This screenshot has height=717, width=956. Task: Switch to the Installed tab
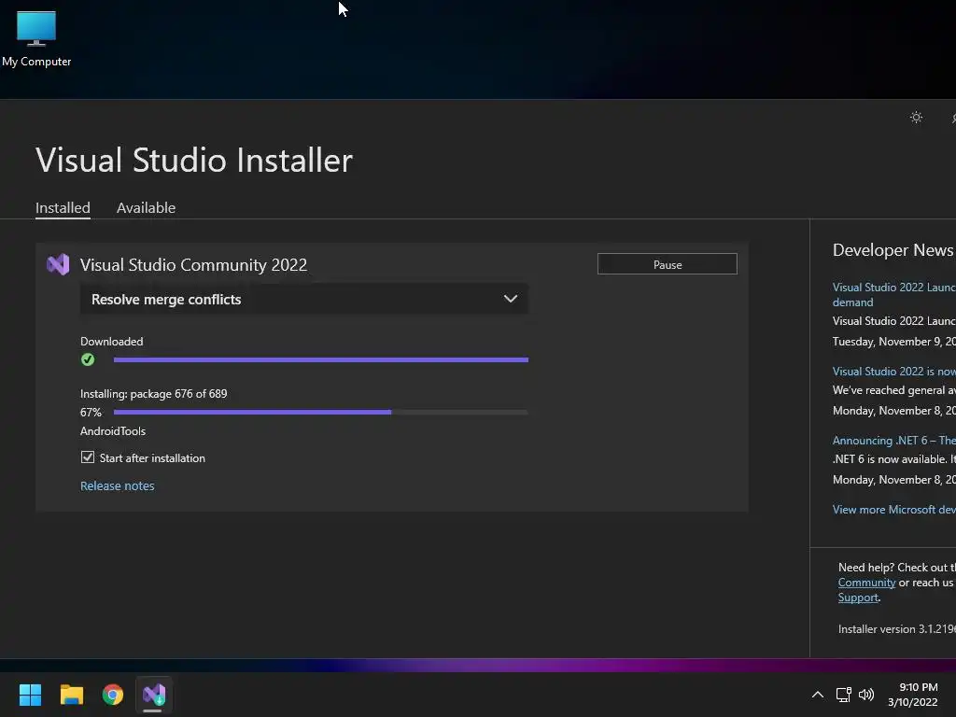click(63, 208)
